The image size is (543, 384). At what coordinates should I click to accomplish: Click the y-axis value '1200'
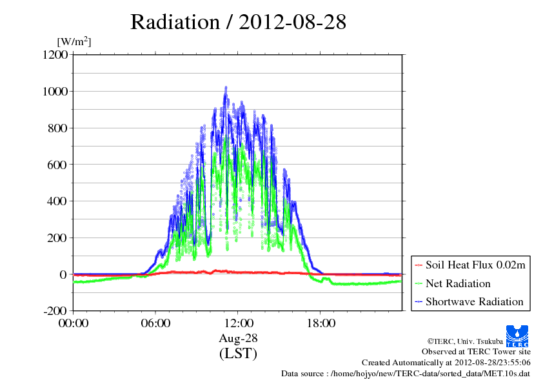(x=55, y=54)
